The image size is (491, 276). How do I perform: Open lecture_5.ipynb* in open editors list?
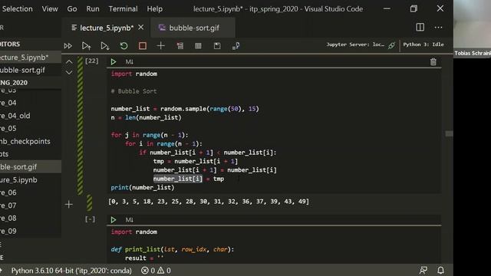31,58
